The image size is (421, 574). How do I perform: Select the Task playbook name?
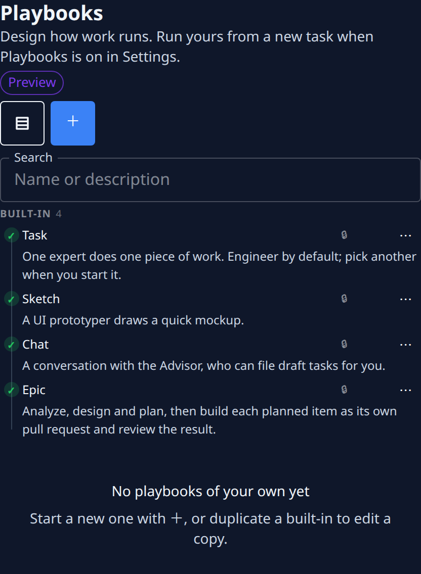click(35, 235)
